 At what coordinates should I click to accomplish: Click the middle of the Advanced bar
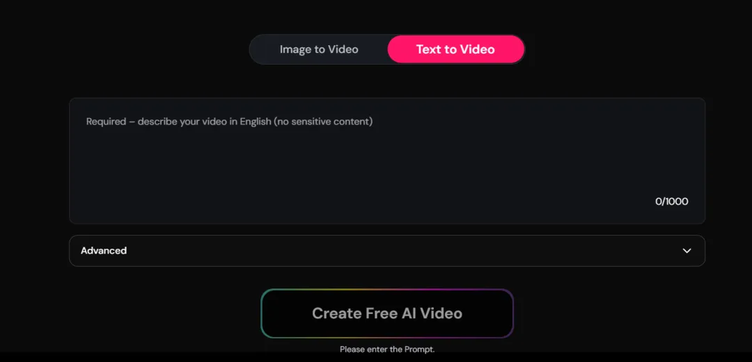387,251
